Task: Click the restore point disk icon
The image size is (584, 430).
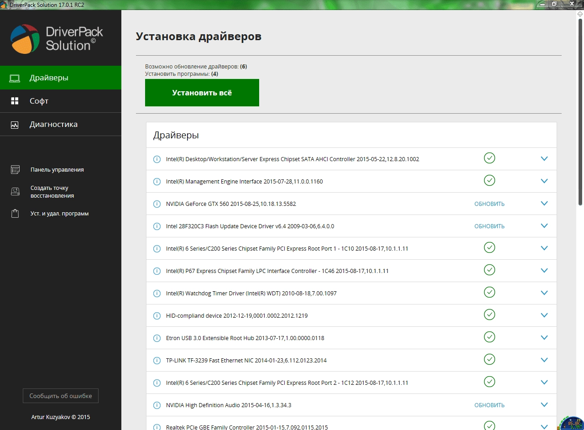Action: (16, 192)
